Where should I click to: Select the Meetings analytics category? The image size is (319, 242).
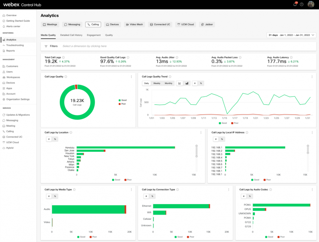tap(50, 24)
